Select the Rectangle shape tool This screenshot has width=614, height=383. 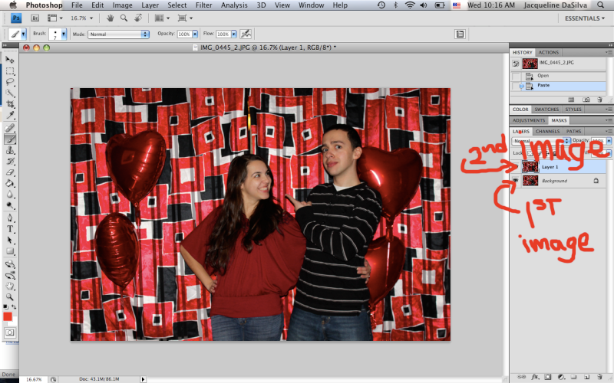pos(10,251)
